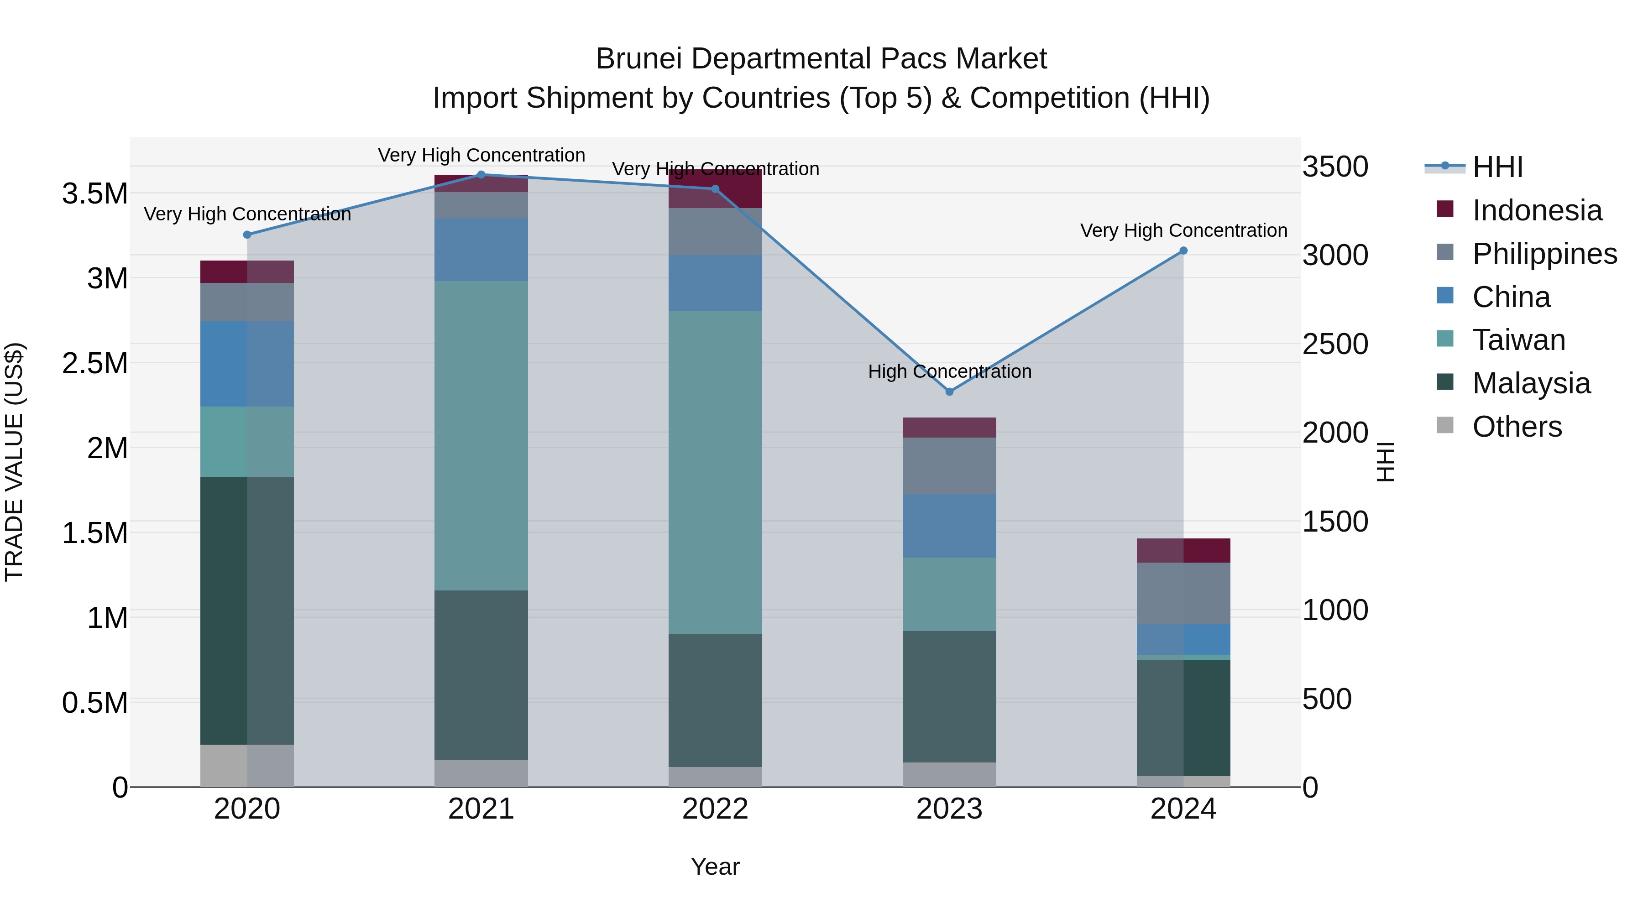Click the 3500 tick on the HHI axis
1643x924 pixels.
[x=1335, y=167]
